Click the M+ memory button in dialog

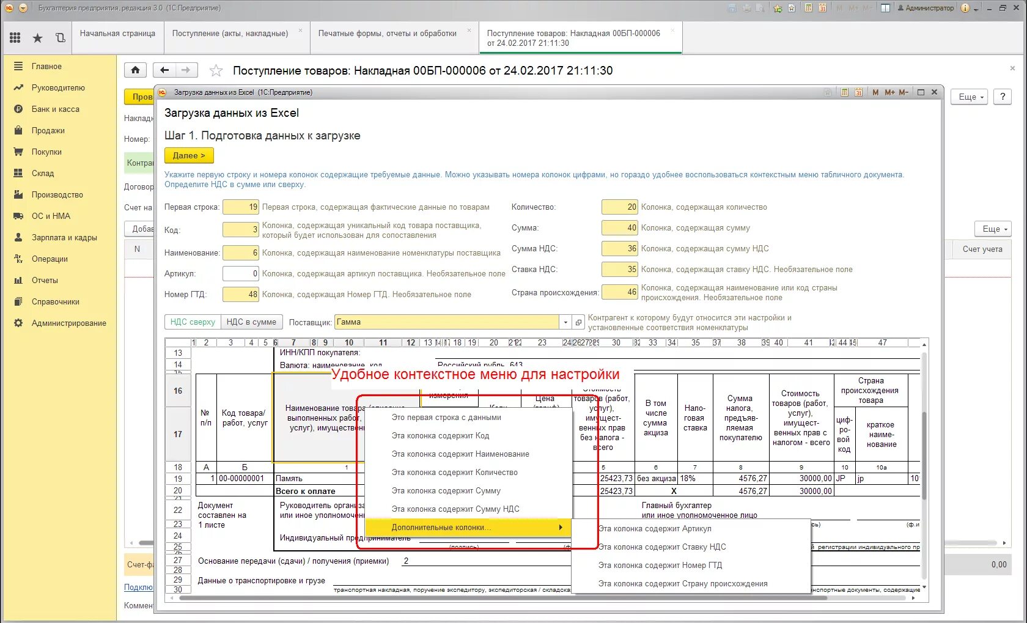(x=889, y=92)
